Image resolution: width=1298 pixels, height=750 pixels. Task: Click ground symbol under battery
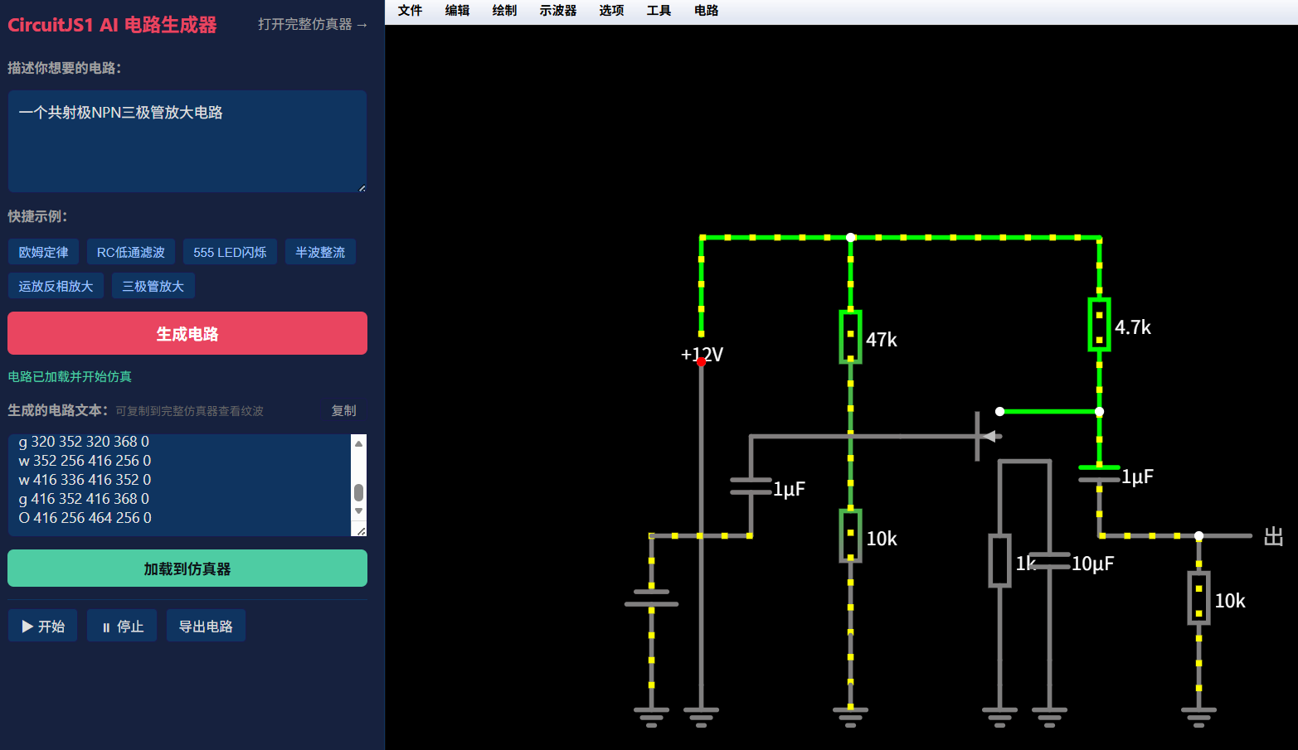(651, 717)
